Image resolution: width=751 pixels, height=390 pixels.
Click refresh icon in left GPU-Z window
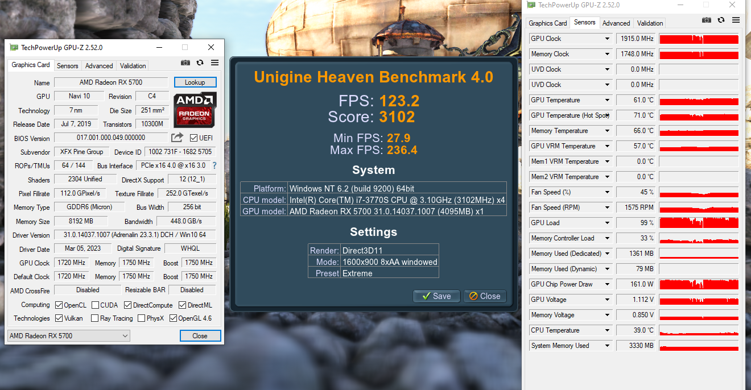coord(200,63)
